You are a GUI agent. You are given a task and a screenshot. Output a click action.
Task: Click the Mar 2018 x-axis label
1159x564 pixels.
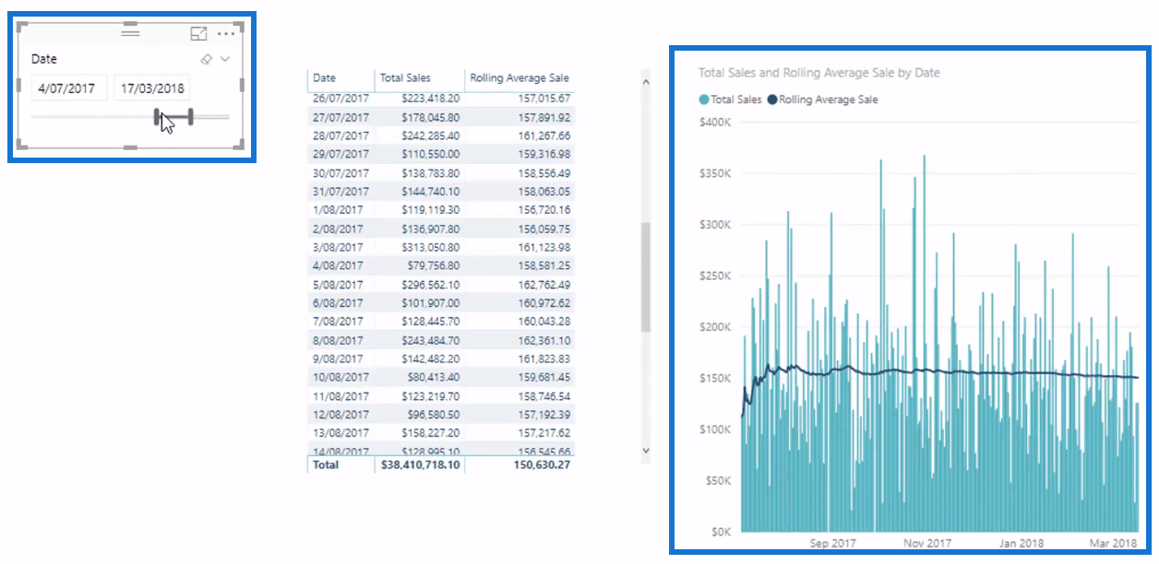pyautogui.click(x=1113, y=544)
